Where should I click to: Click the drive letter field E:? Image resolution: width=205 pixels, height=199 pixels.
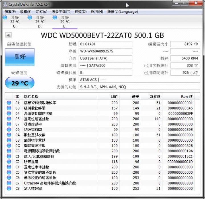point(105,72)
